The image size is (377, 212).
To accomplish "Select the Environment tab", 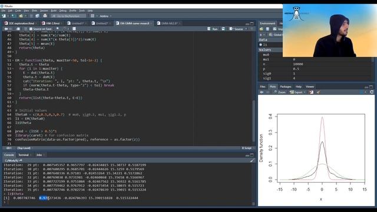I will click(267, 24).
